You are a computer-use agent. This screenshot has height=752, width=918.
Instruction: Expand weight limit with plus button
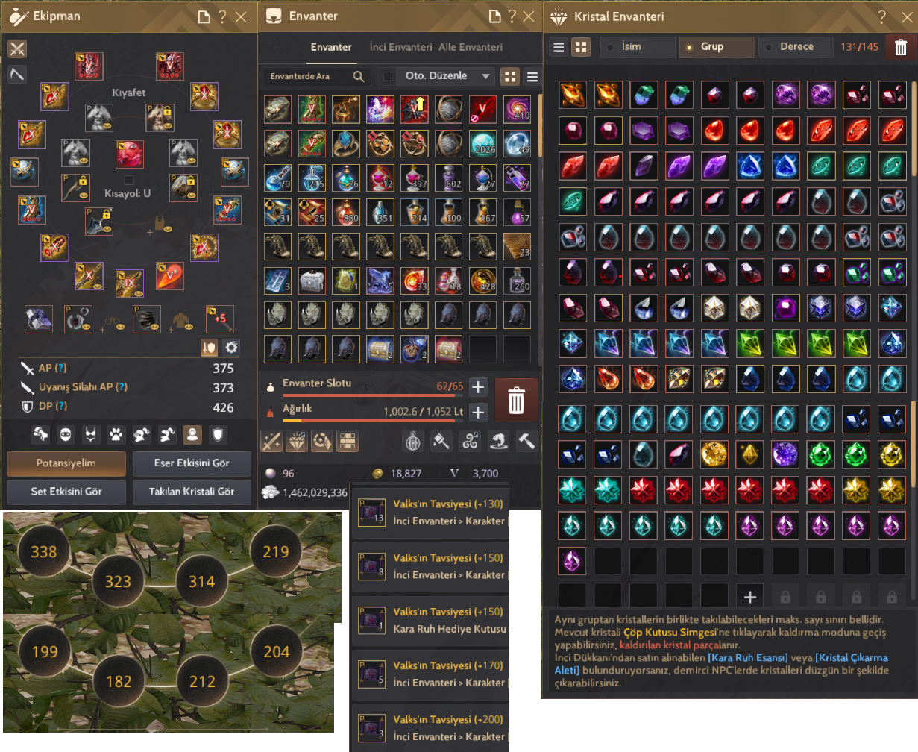tap(479, 412)
